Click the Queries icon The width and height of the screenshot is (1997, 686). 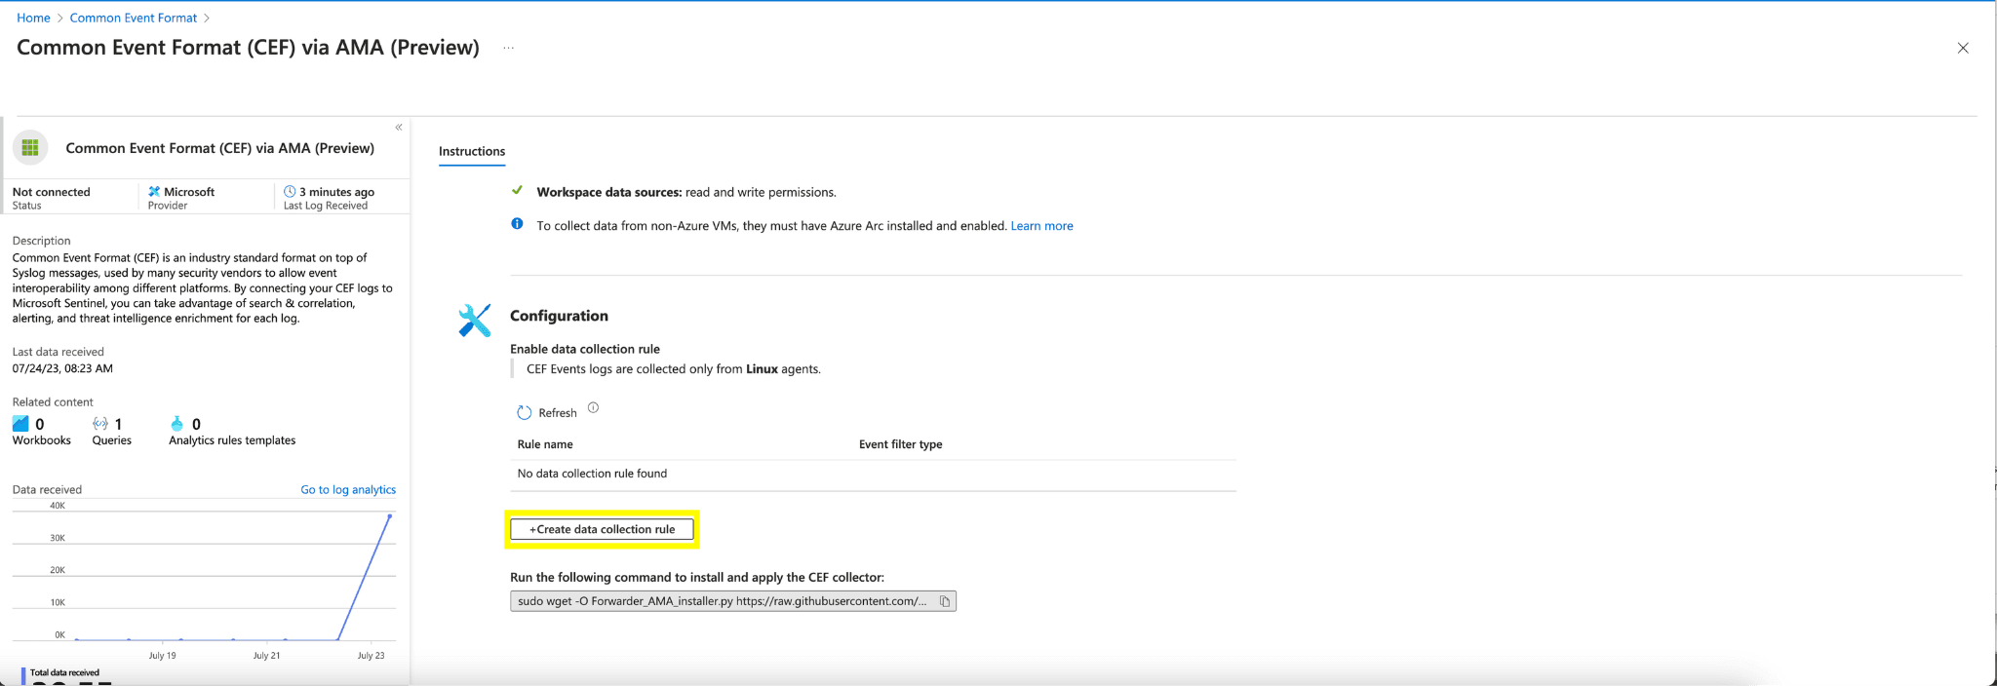[100, 424]
